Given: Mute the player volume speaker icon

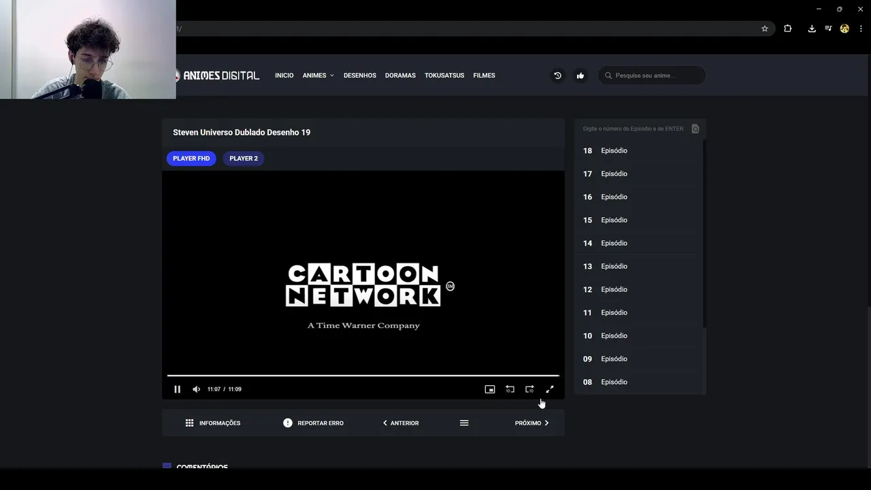Looking at the screenshot, I should pyautogui.click(x=196, y=389).
